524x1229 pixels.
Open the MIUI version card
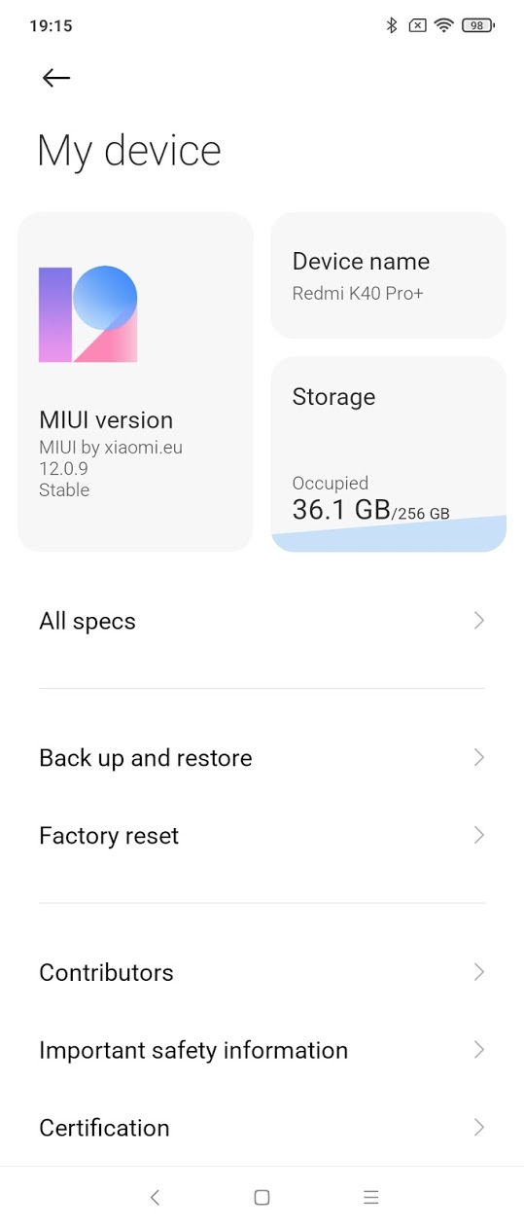point(135,381)
